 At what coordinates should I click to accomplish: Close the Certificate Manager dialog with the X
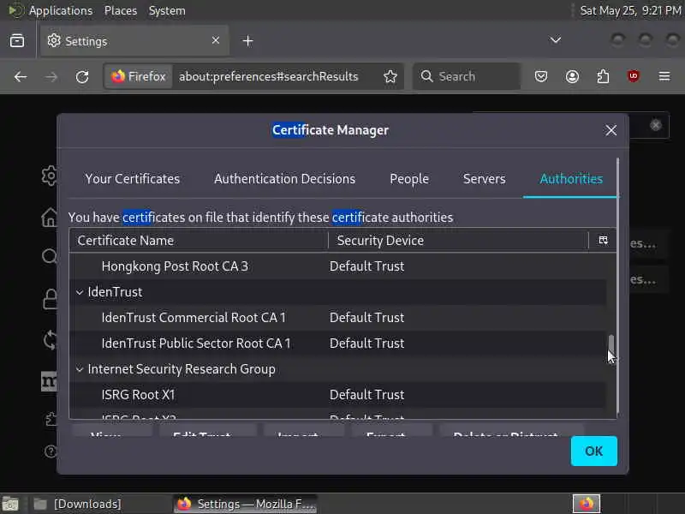coord(611,130)
